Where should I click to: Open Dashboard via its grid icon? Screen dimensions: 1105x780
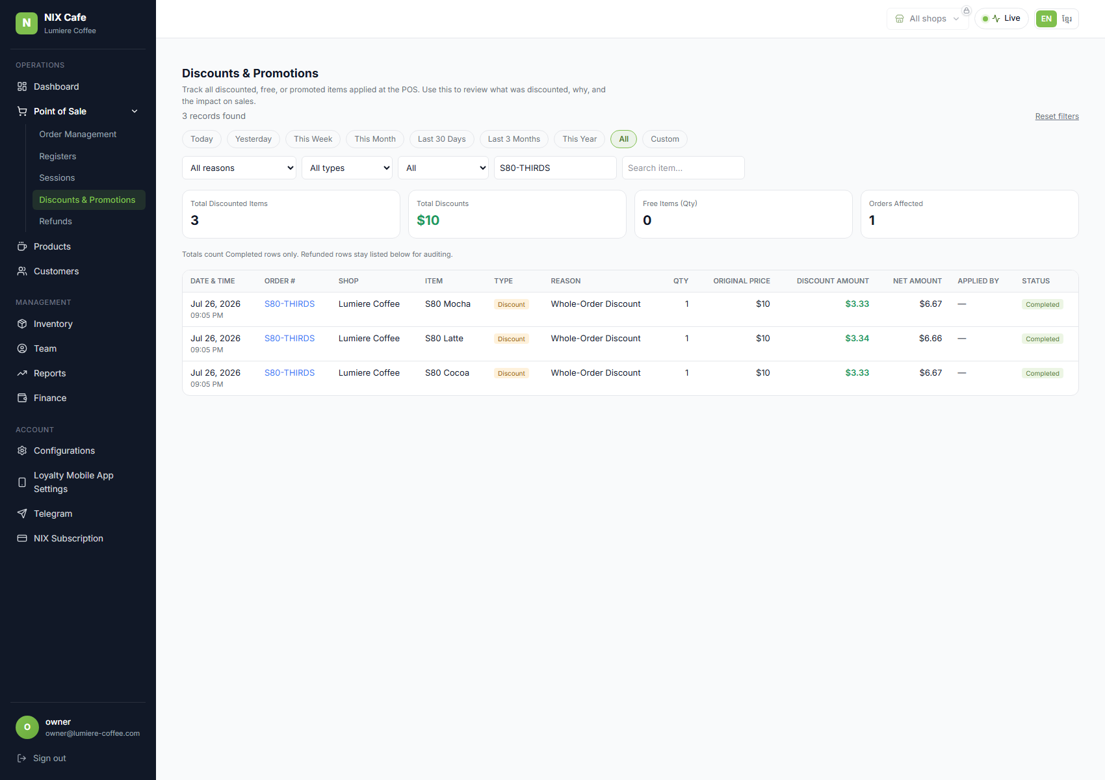[22, 86]
